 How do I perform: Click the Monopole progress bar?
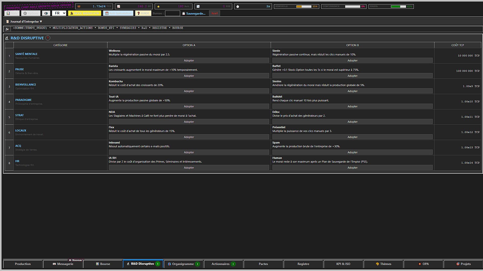pyautogui.click(x=304, y=7)
